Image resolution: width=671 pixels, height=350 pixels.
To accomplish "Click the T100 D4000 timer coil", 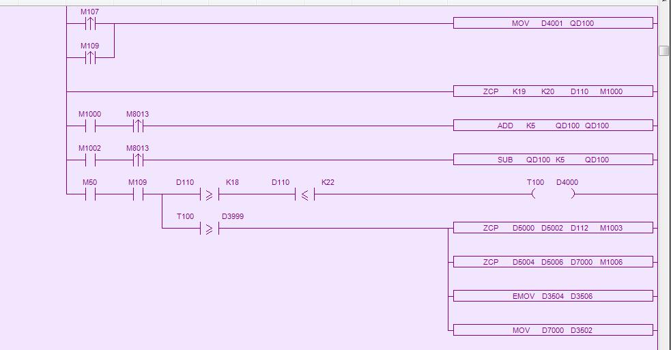I will click(x=553, y=194).
